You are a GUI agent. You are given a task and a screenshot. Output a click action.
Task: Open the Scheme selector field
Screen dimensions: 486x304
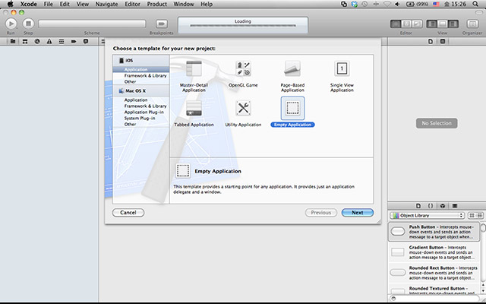(x=92, y=24)
